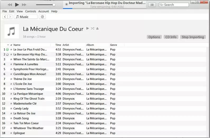Uncheck the Tais Toi Mon Coeur track
This screenshot has height=138, width=210.
point(11,123)
